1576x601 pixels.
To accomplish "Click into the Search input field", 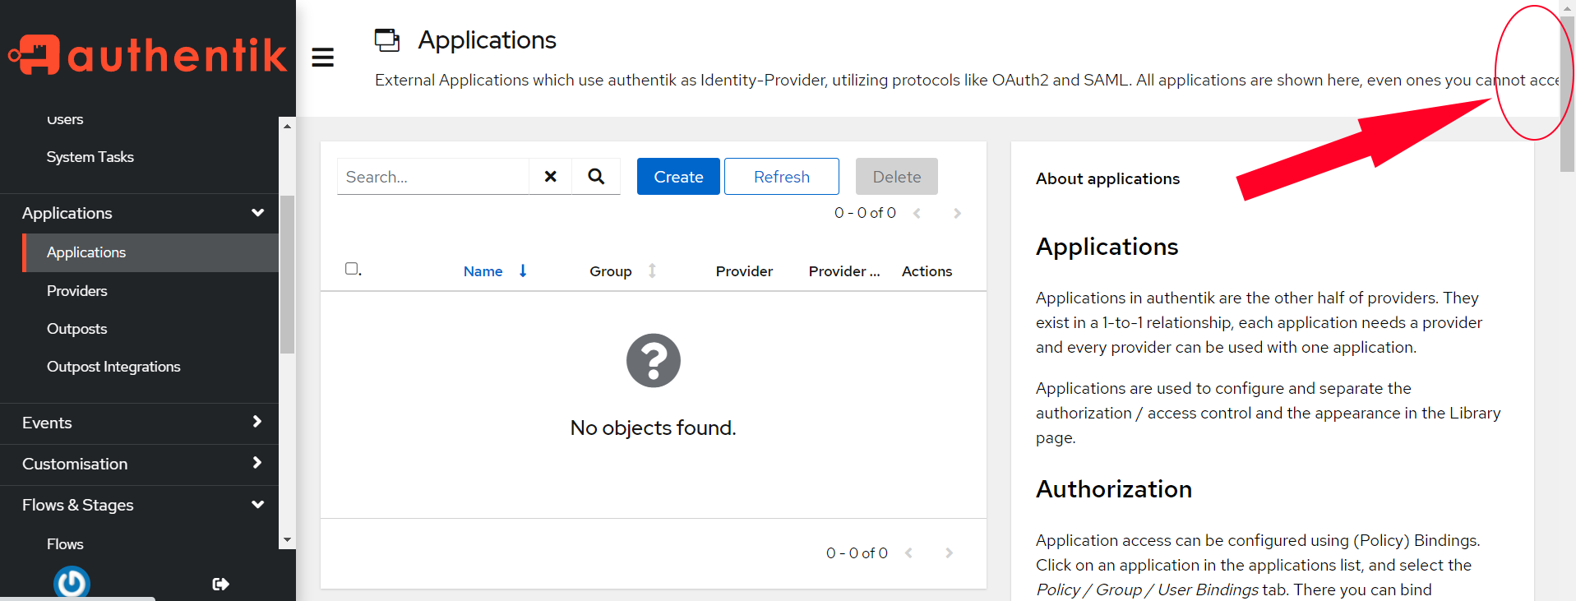I will 433,176.
